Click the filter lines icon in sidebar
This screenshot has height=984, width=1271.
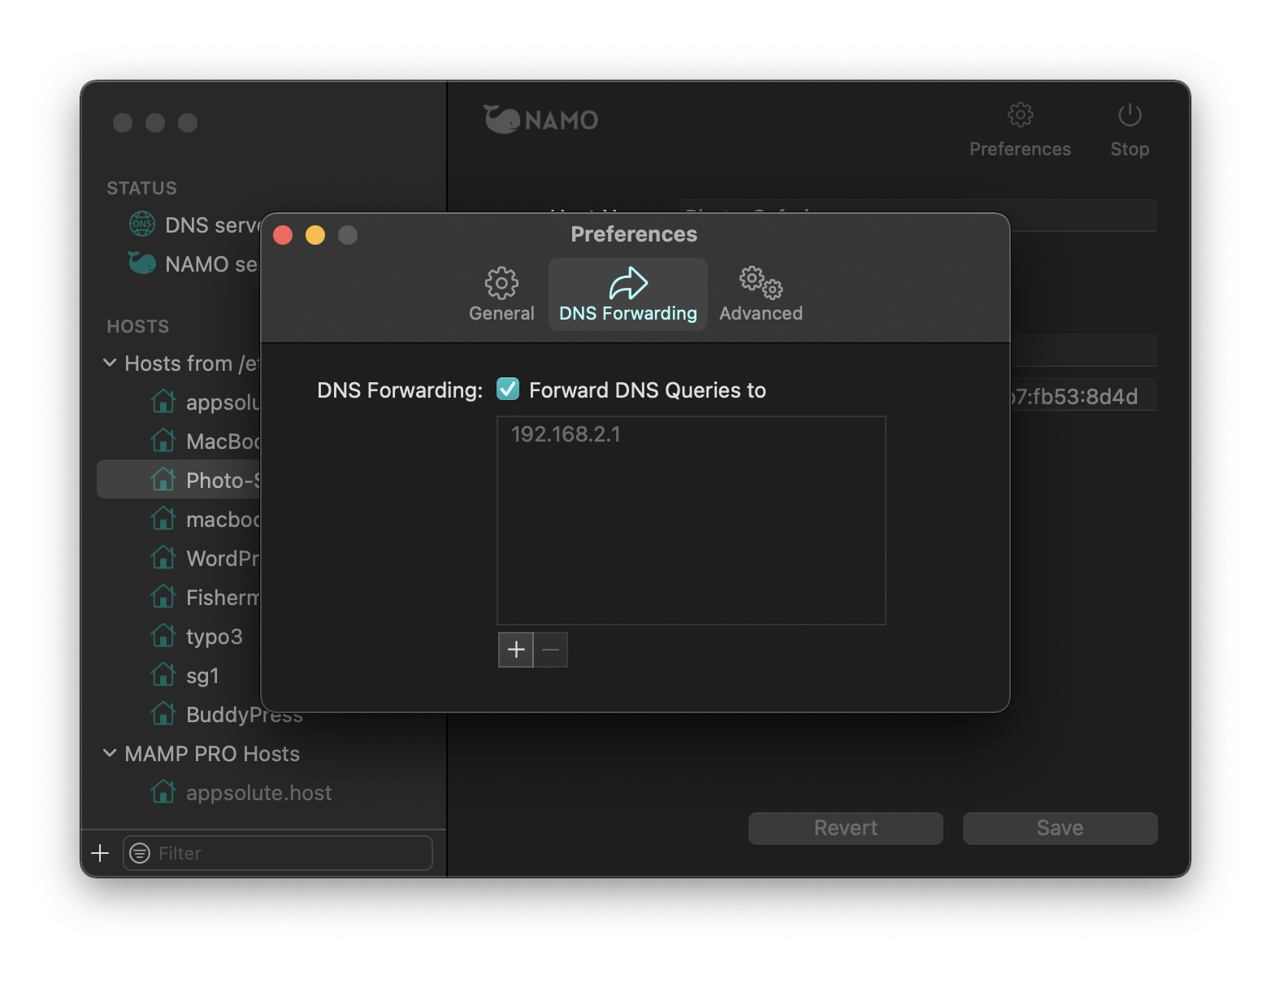click(x=140, y=853)
